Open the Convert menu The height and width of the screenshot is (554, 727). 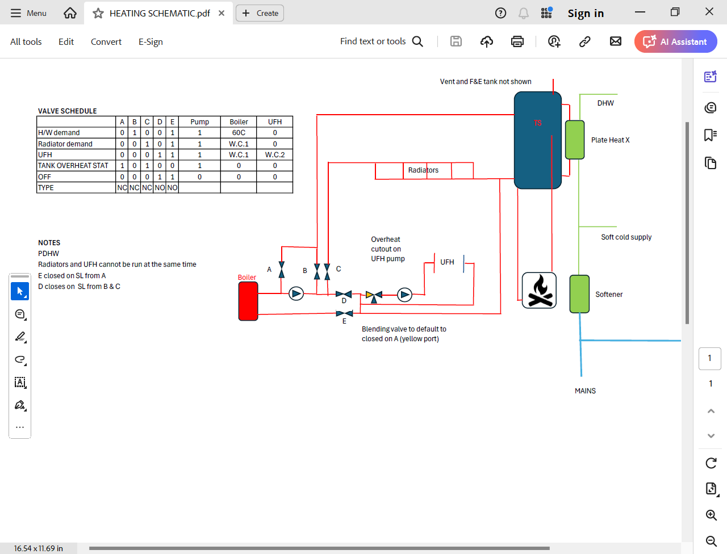(x=106, y=41)
